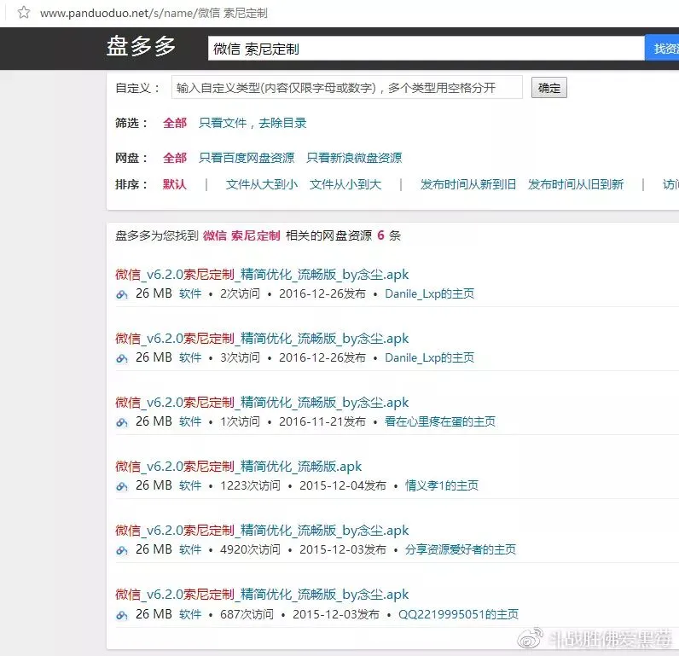Image resolution: width=679 pixels, height=656 pixels.
Task: Open QQ2219995051的主页 link
Action: click(458, 614)
